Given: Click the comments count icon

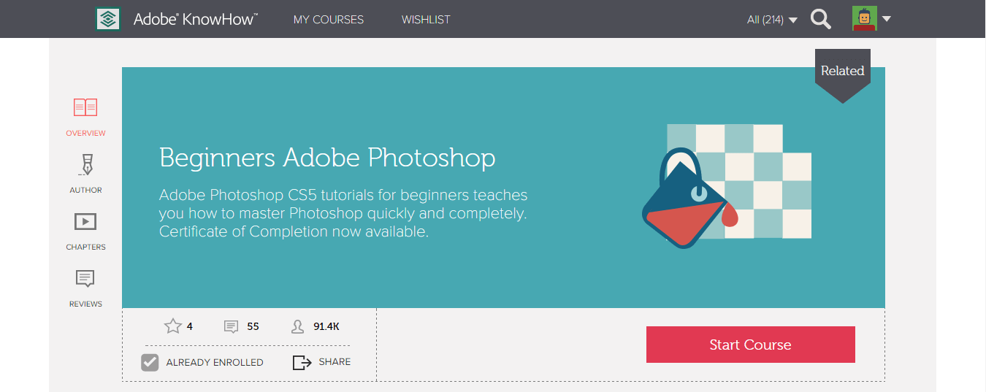Looking at the screenshot, I should [232, 327].
